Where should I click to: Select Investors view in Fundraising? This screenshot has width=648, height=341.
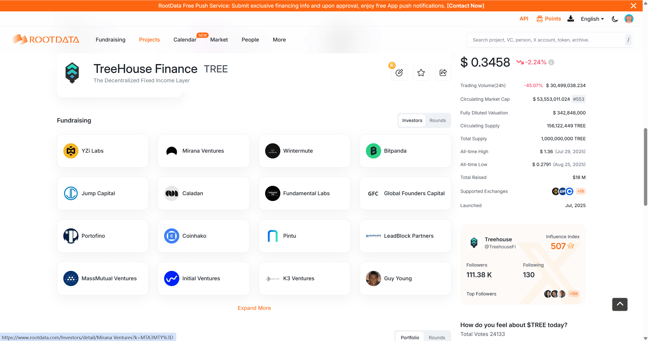coord(412,121)
